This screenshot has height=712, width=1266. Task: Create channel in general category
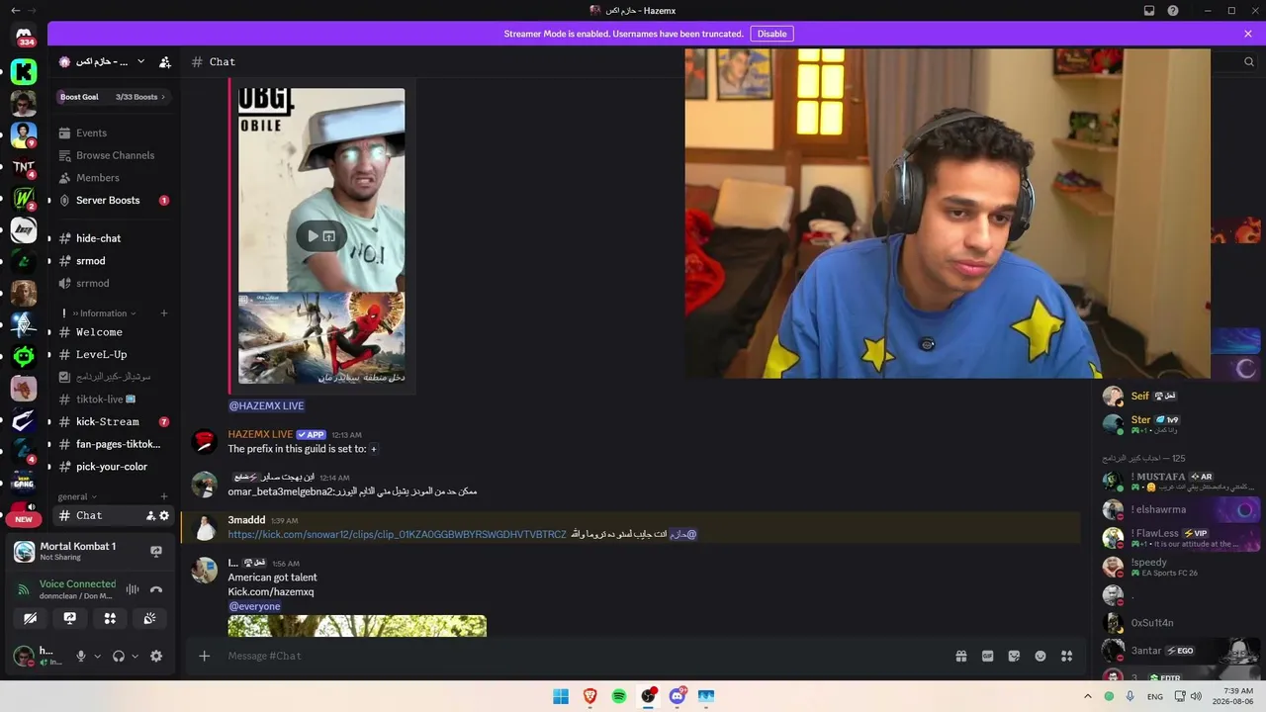click(x=164, y=496)
